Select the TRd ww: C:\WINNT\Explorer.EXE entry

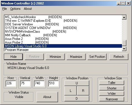(63, 21)
